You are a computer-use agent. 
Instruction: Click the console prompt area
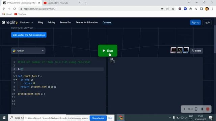[x=113, y=62]
